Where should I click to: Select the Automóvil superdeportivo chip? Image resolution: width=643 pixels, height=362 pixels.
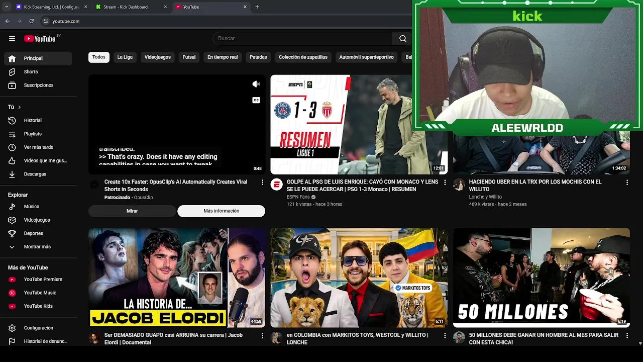(x=366, y=57)
